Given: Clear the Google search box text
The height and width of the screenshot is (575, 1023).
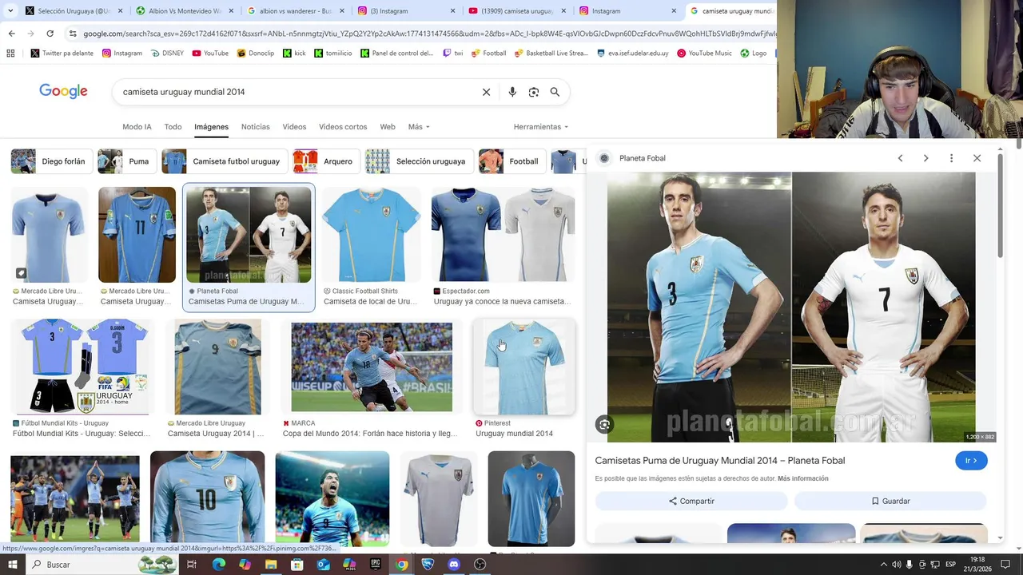Looking at the screenshot, I should pos(486,92).
